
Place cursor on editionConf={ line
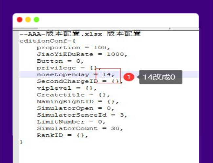coord(48,41)
